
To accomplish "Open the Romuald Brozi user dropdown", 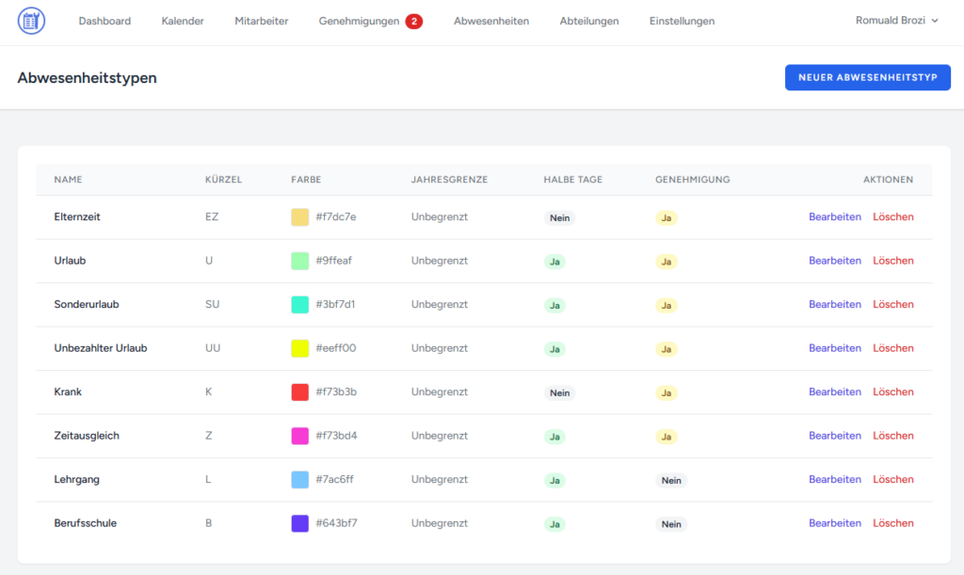I will pyautogui.click(x=896, y=21).
